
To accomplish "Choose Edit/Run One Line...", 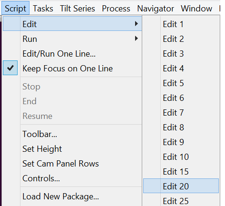I will 72,54.
